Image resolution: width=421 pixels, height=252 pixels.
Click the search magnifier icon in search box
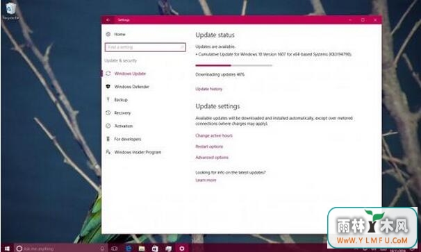(182, 47)
